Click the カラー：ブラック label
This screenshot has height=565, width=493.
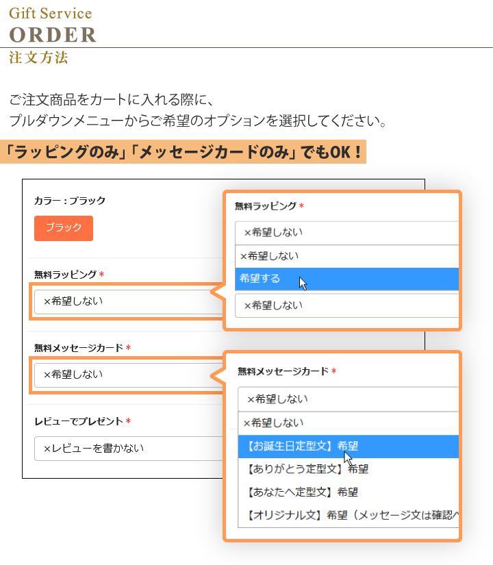[x=70, y=201]
